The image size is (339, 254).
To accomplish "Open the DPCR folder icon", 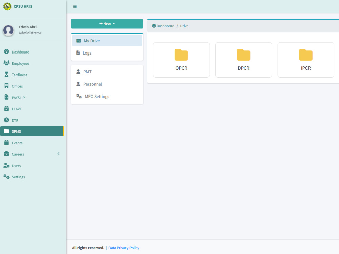I will 243,55.
